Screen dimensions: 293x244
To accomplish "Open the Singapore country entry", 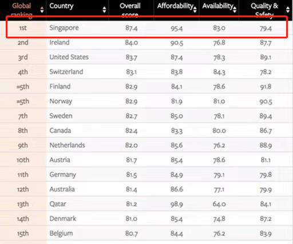I will 64,28.
